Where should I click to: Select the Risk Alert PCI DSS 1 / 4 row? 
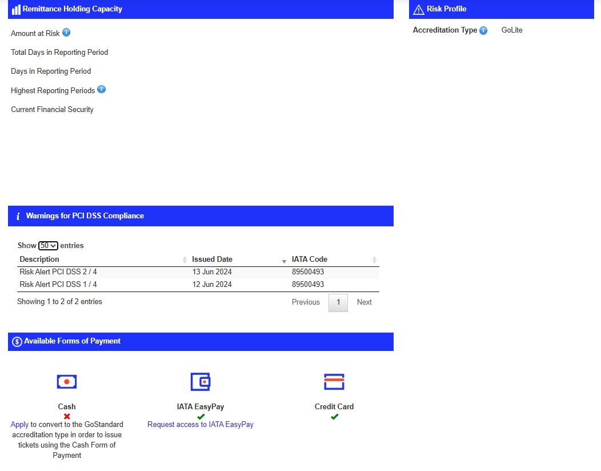point(58,285)
